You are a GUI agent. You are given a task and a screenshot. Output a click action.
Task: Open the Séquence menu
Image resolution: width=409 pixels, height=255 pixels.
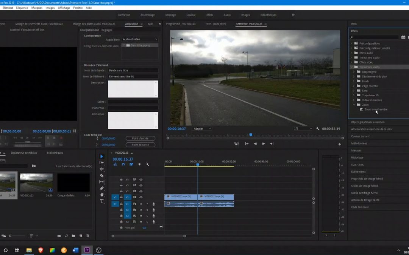click(22, 8)
